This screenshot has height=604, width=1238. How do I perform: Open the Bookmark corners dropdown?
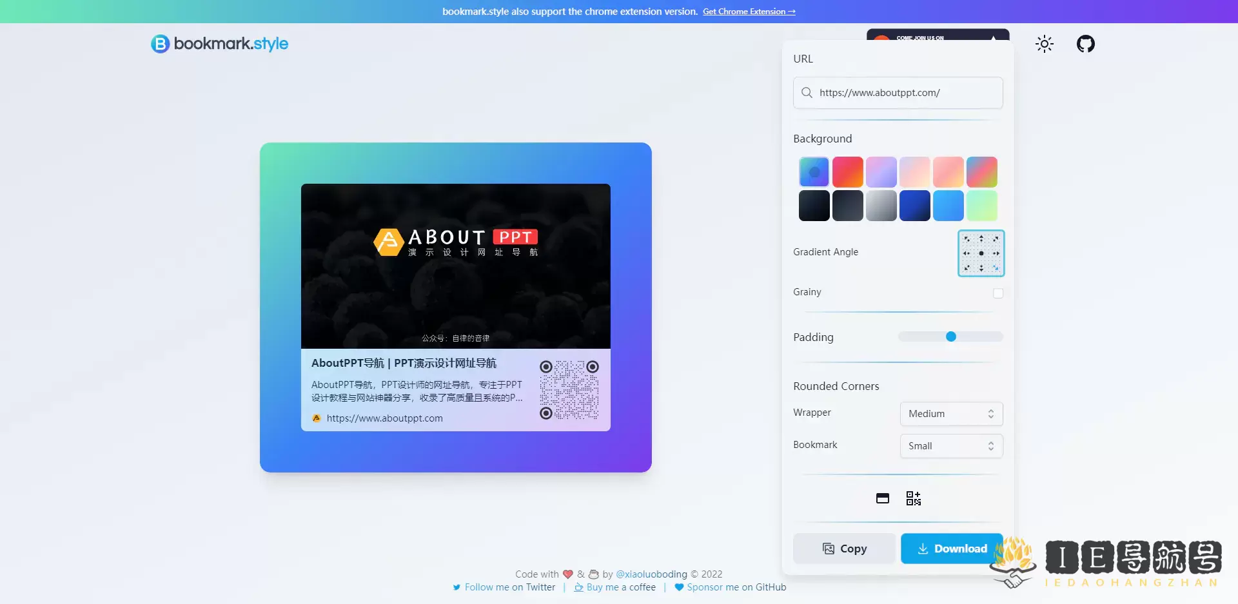coord(951,446)
